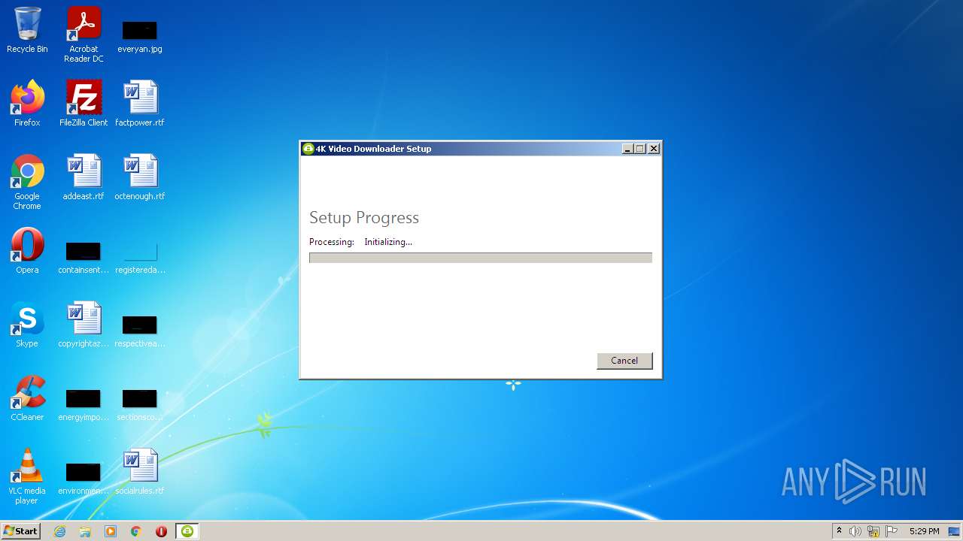Open the volume speaker tray icon
The width and height of the screenshot is (963, 541).
click(x=855, y=531)
